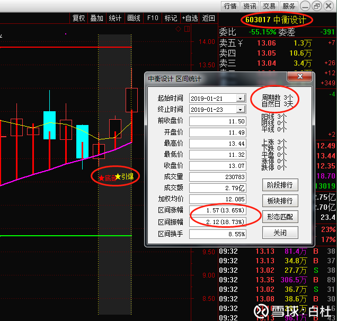Click the 委差 value -391

click(x=327, y=32)
